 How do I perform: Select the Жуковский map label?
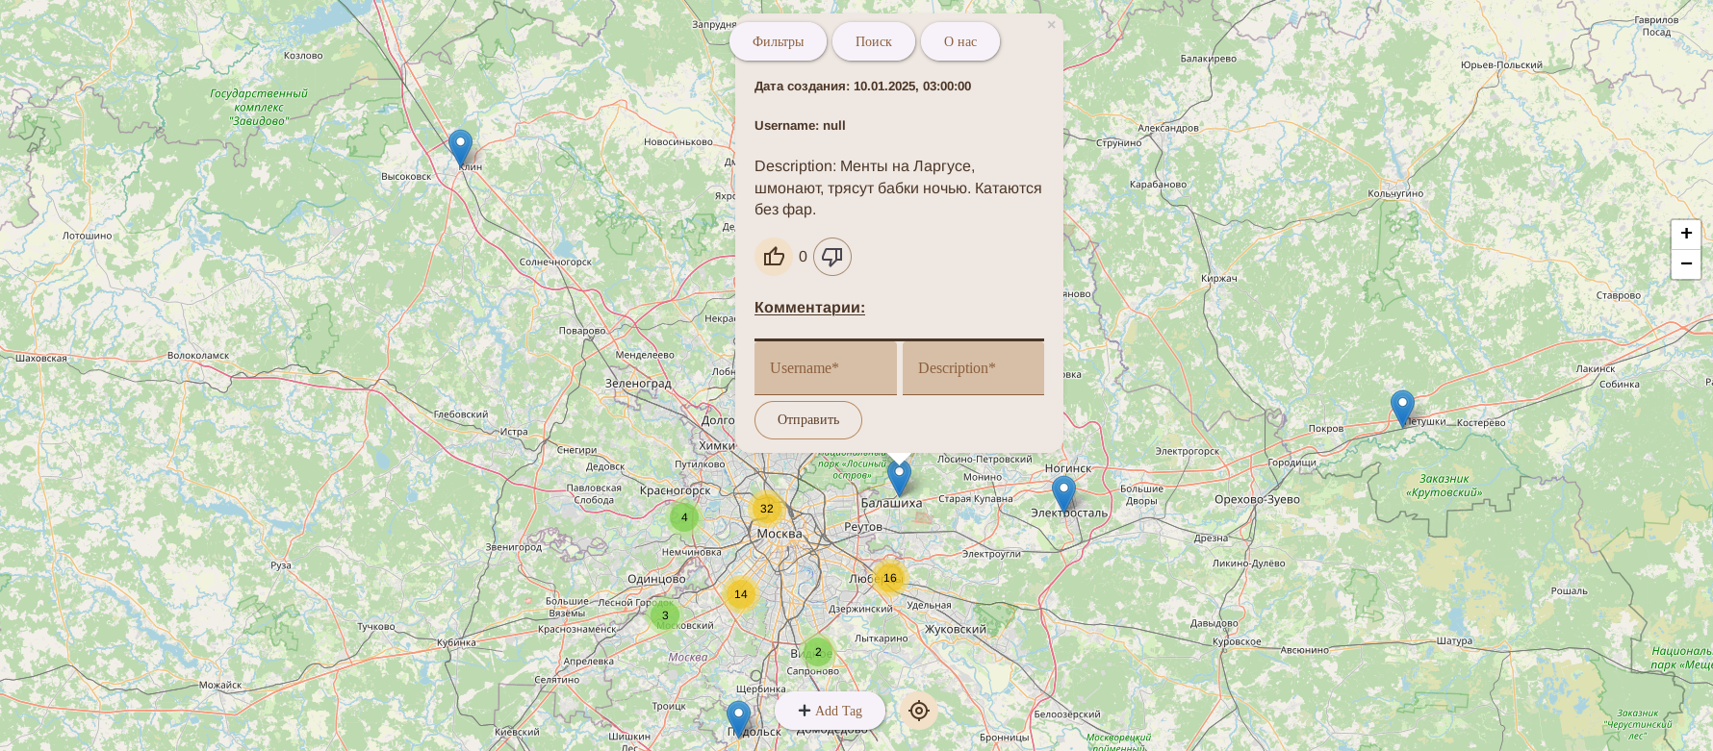tap(956, 630)
